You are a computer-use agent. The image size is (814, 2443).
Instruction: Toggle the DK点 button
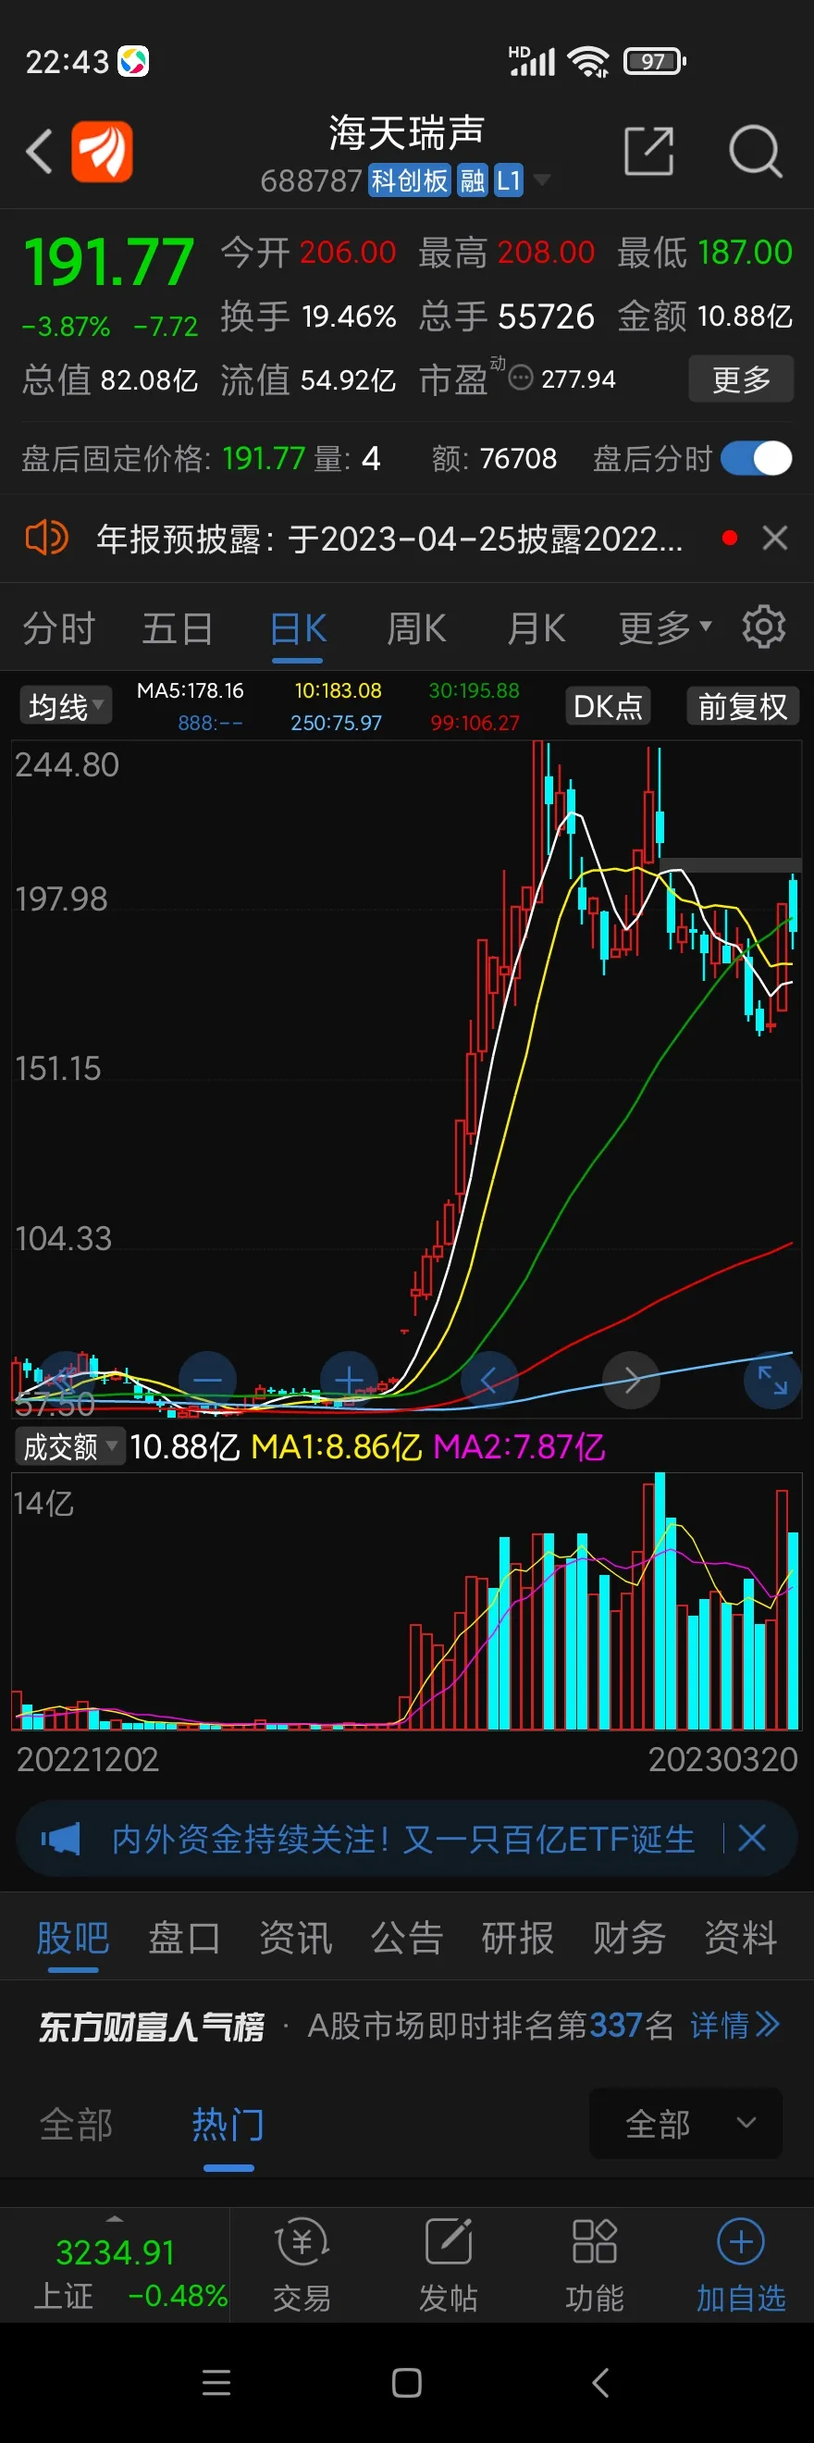(608, 707)
